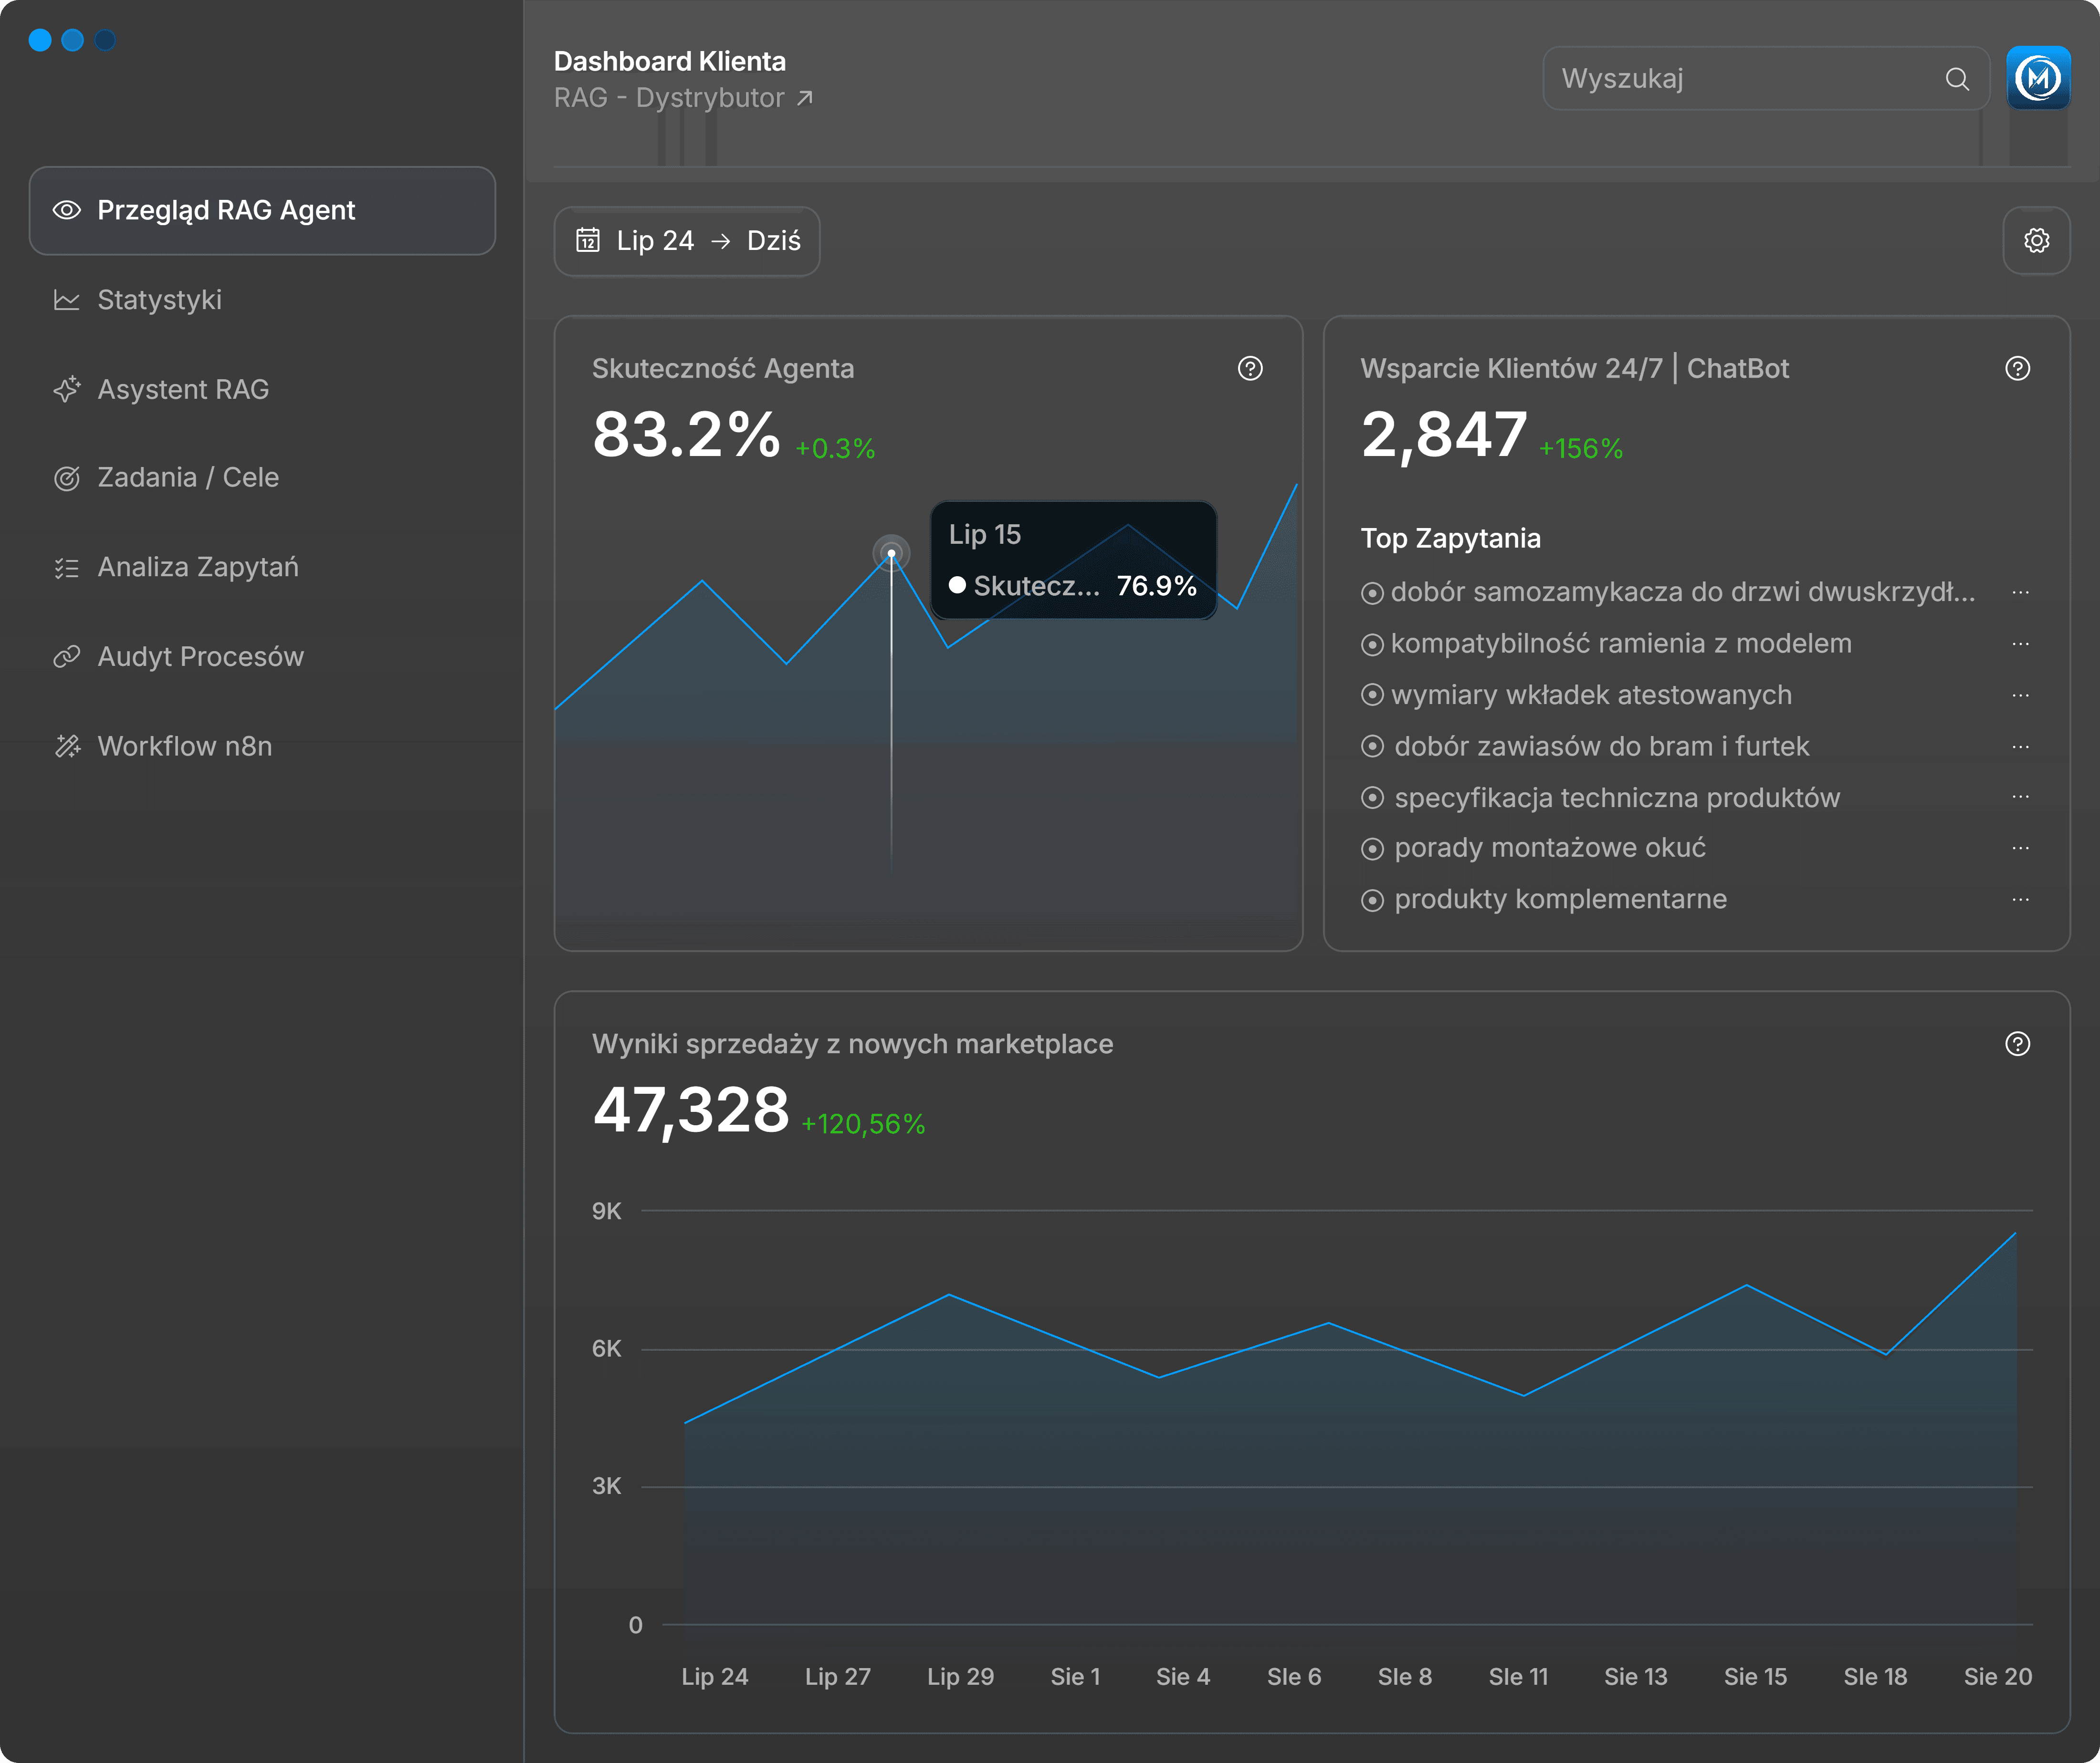Click help icon on Skuteczność Agenta card
2100x1763 pixels.
[x=1249, y=369]
